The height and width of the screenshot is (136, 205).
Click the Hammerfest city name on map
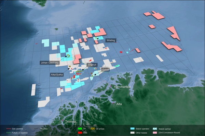[123, 87]
